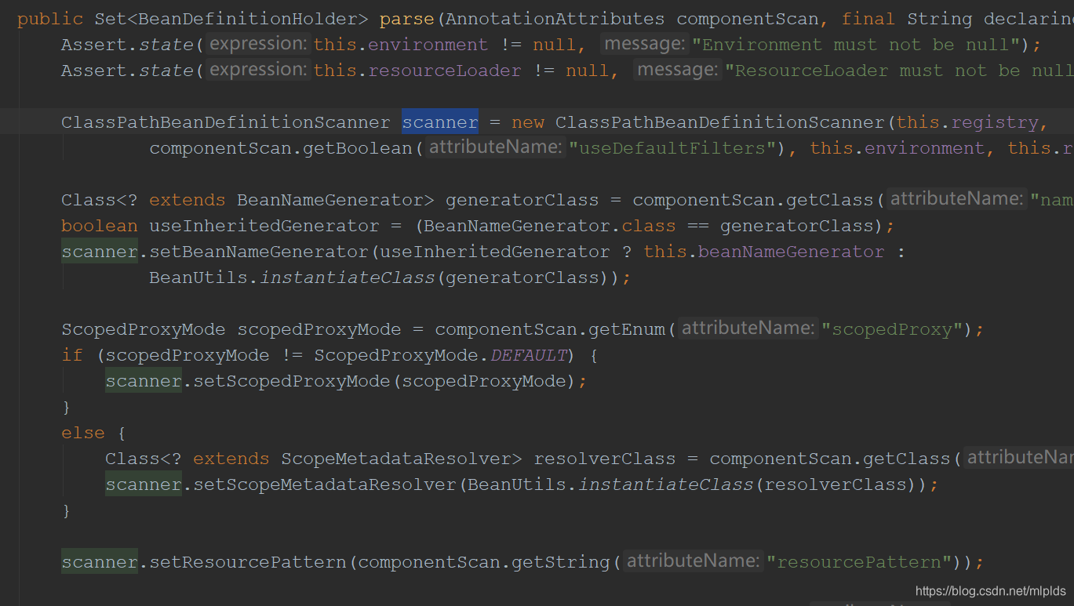Click the setResourcePattern method call
Image resolution: width=1074 pixels, height=606 pixels.
coord(248,562)
